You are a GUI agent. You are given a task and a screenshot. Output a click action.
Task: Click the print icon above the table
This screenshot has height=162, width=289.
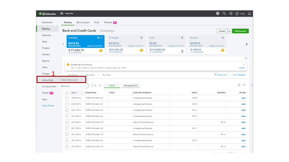(x=239, y=85)
